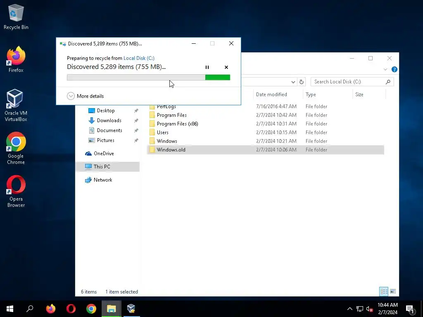Viewport: 423px width, 317px height.
Task: Open Downloads in the navigation pane
Action: click(109, 121)
